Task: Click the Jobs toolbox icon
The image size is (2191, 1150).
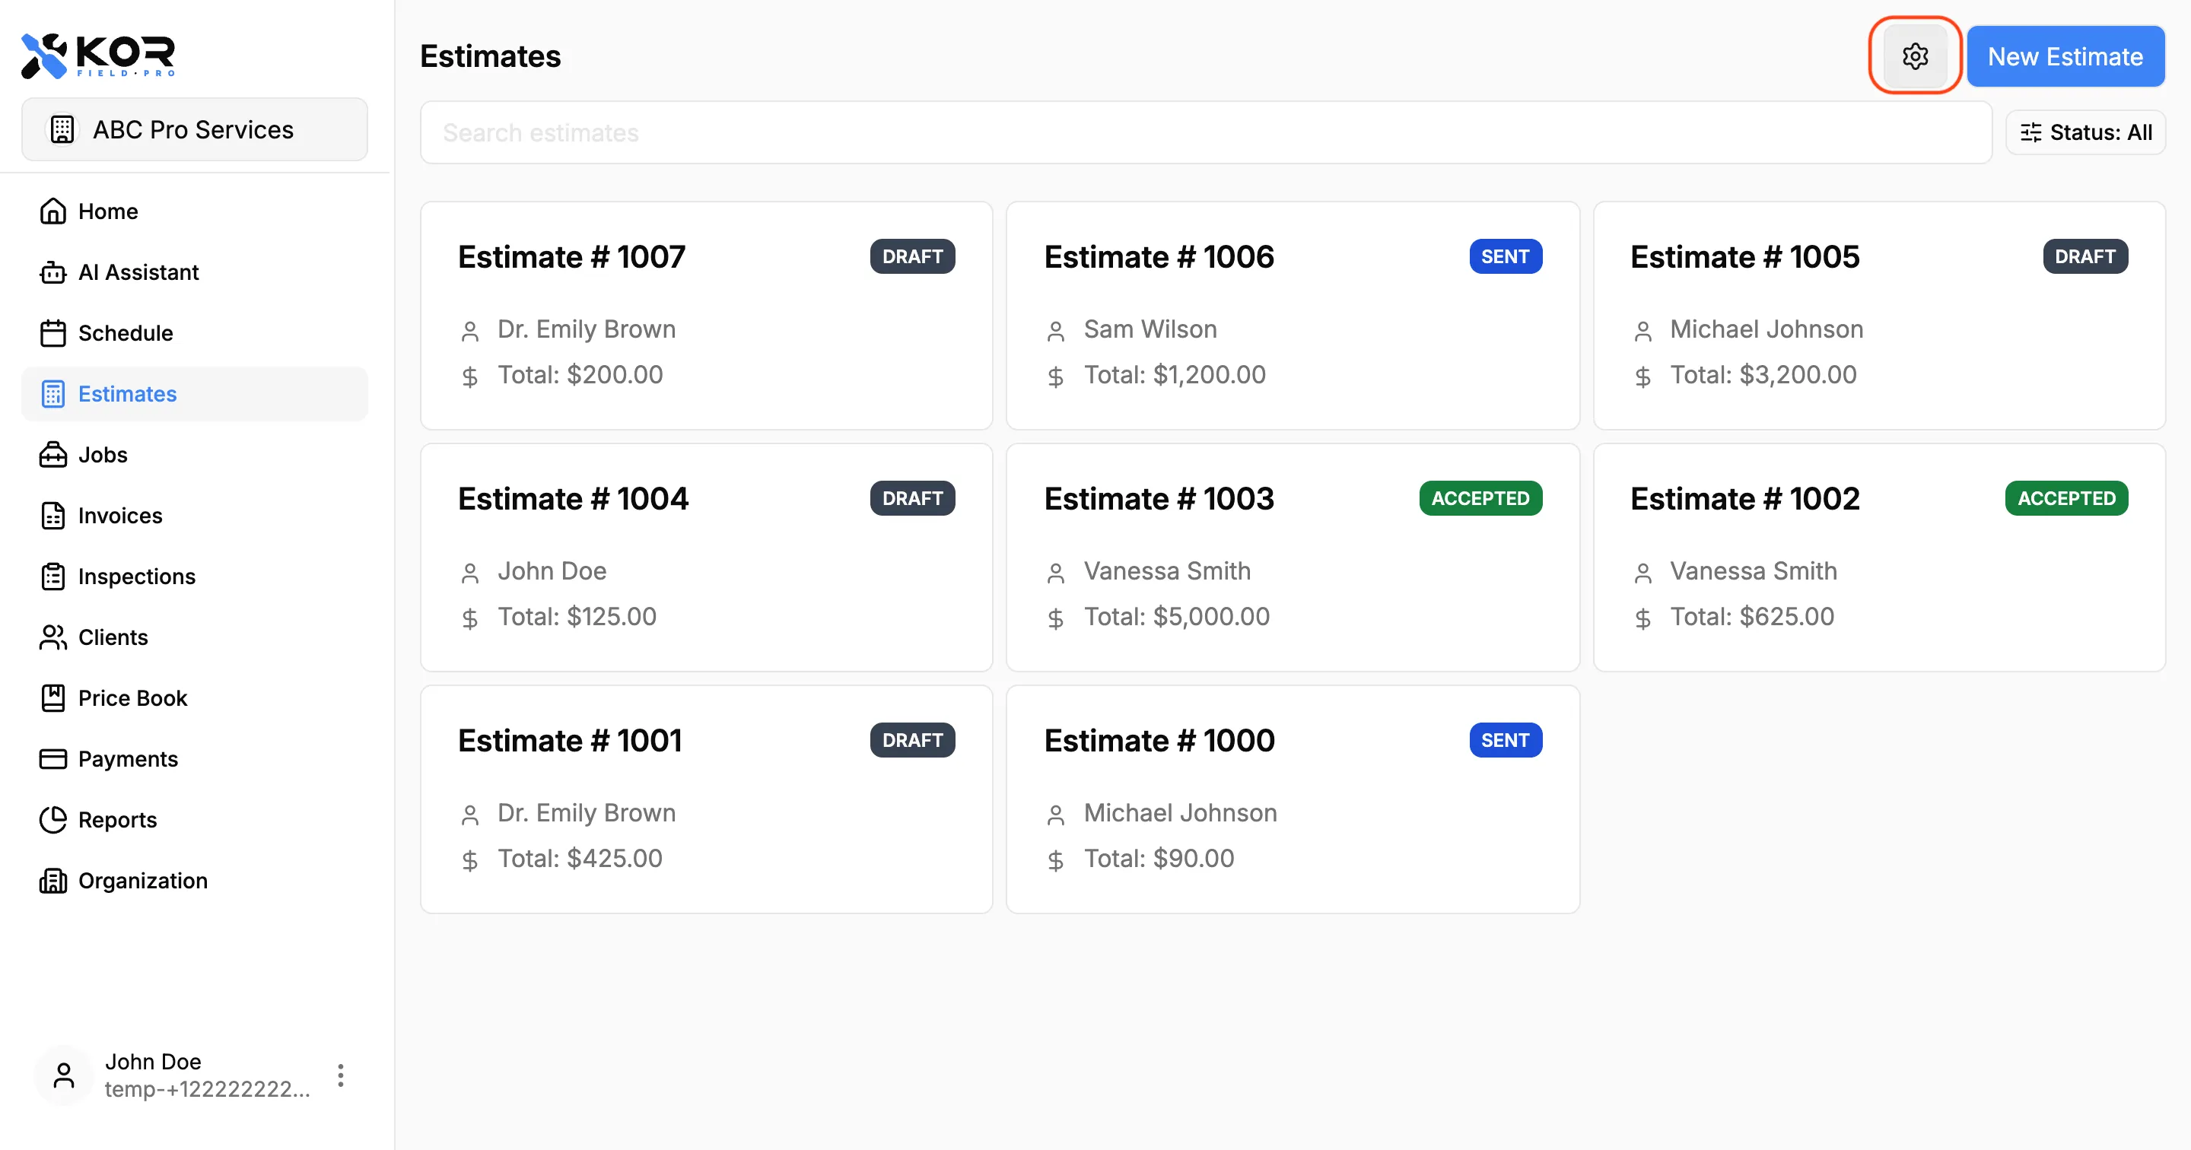Action: coord(52,455)
